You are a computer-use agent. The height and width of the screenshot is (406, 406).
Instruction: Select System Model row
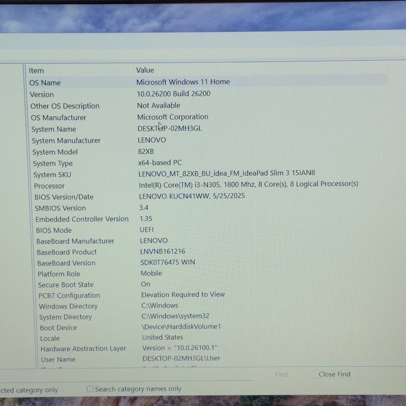[x=55, y=152]
